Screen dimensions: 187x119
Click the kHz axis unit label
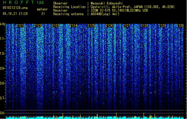3,24
